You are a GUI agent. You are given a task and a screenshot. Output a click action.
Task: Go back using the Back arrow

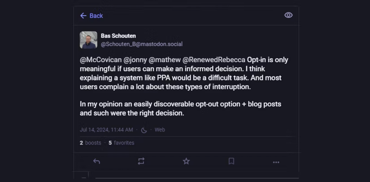click(x=91, y=16)
